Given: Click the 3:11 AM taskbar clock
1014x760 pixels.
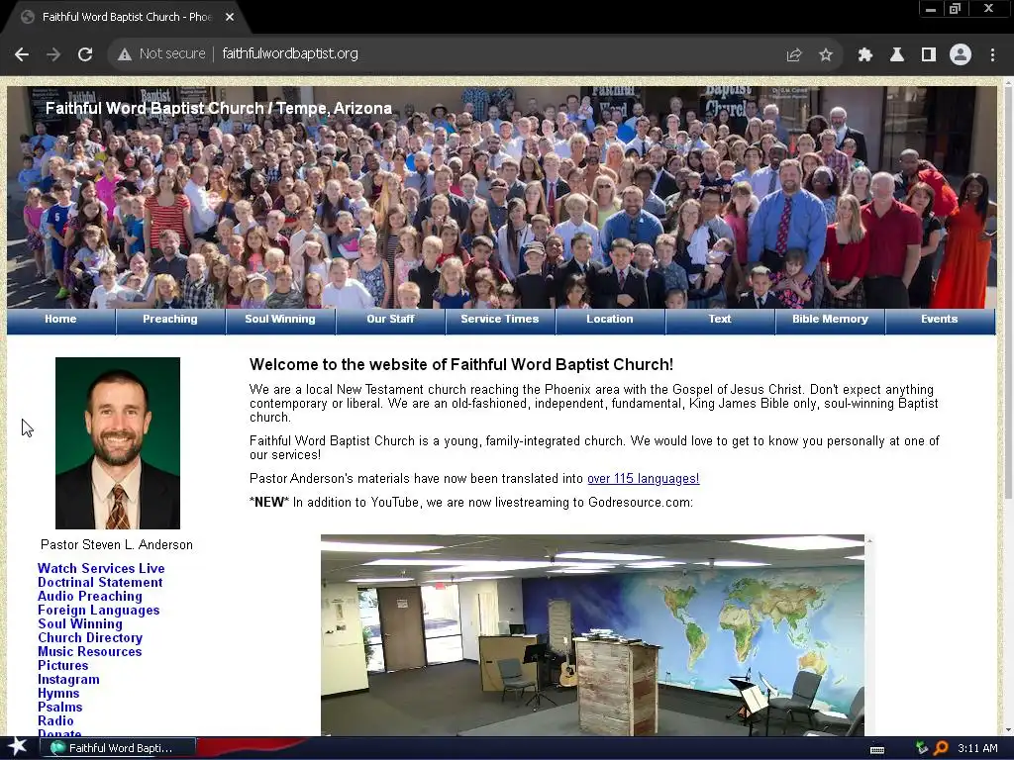Looking at the screenshot, I should 977,748.
